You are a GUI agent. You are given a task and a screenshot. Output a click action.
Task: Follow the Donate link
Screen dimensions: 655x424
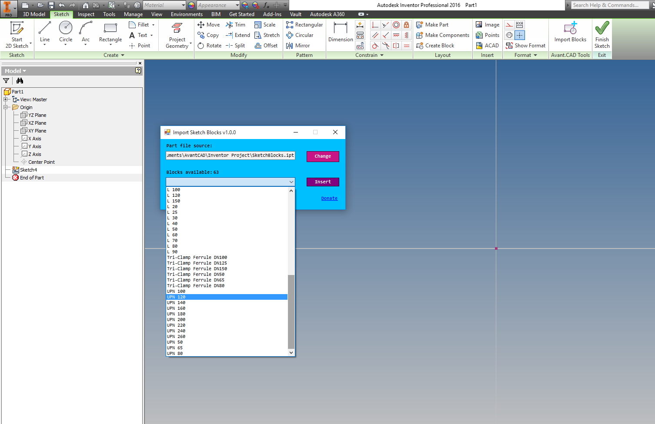[x=329, y=199]
